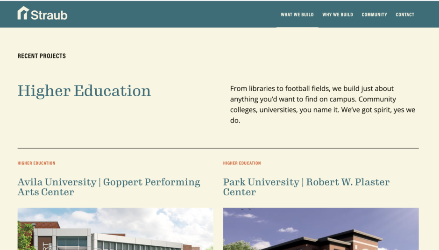Go to the Community page
The width and height of the screenshot is (439, 250).
click(x=375, y=14)
